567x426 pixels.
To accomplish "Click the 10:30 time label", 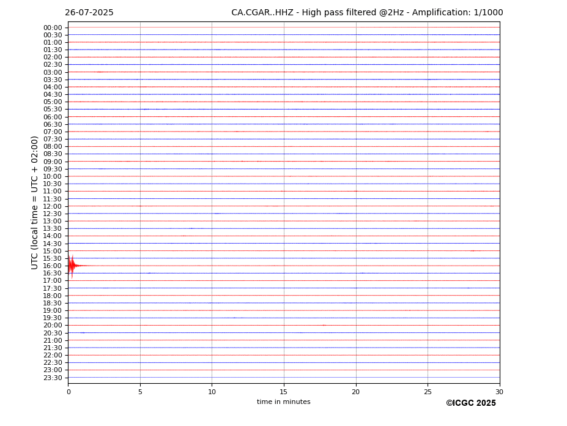I will click(x=53, y=184).
